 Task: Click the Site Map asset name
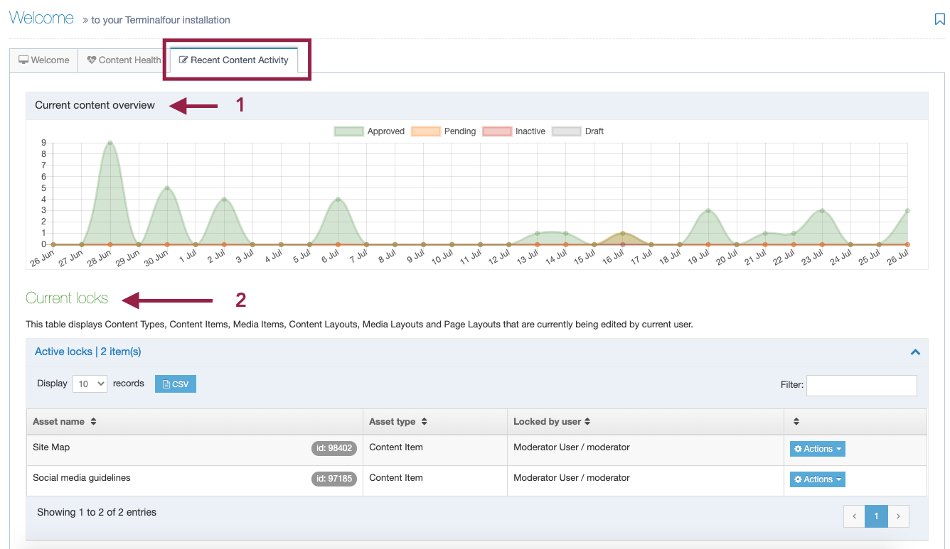pos(51,447)
